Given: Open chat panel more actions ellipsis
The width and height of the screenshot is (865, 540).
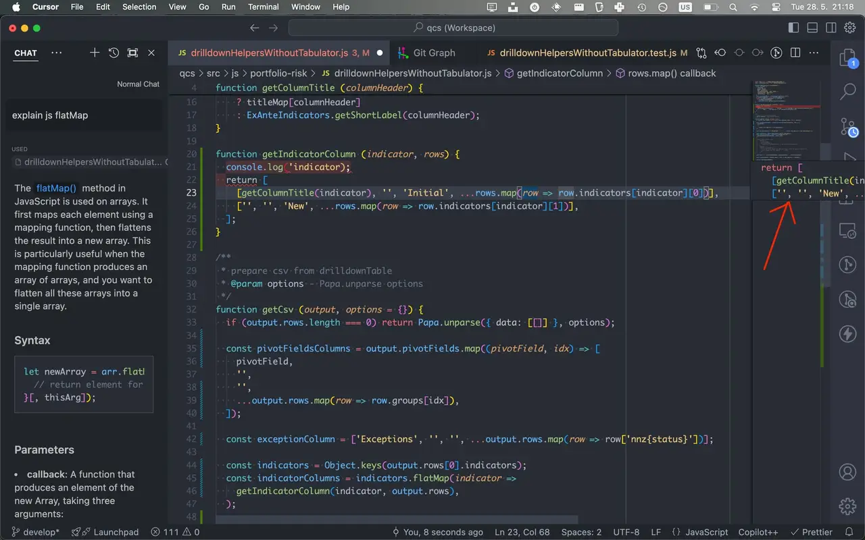Looking at the screenshot, I should 57,53.
